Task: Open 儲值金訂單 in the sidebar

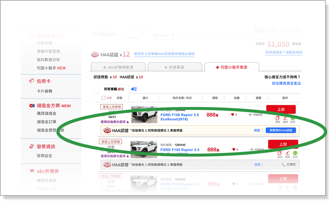Action: pos(46,122)
